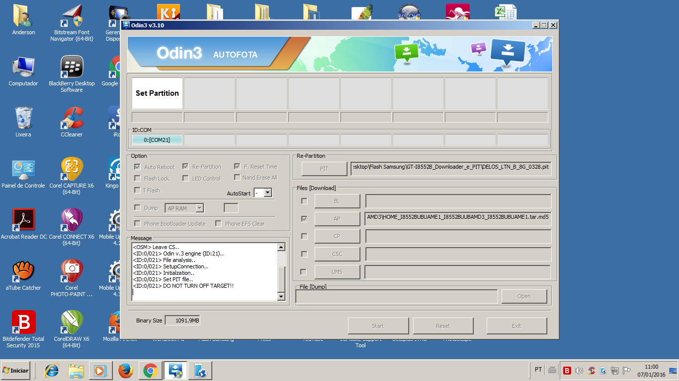Open the Computador desktop icon
The width and height of the screenshot is (679, 381).
(x=23, y=71)
